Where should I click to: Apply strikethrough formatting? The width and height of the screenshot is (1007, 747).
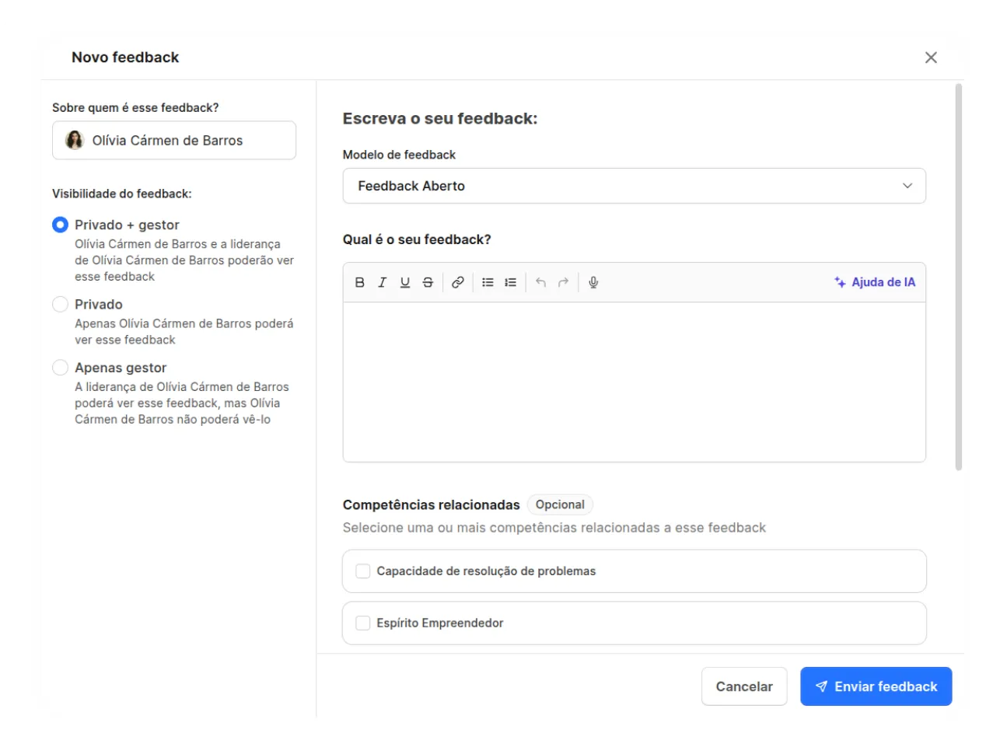428,282
